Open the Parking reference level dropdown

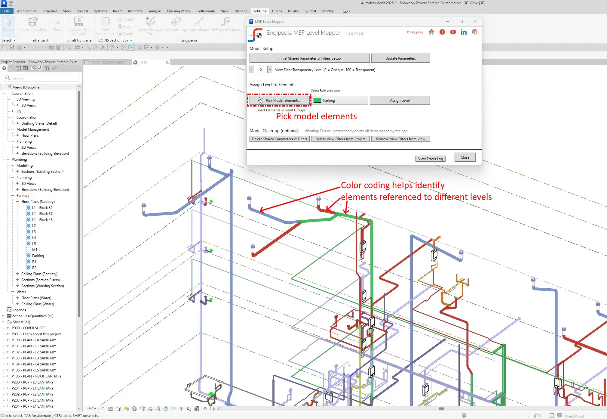click(x=365, y=101)
